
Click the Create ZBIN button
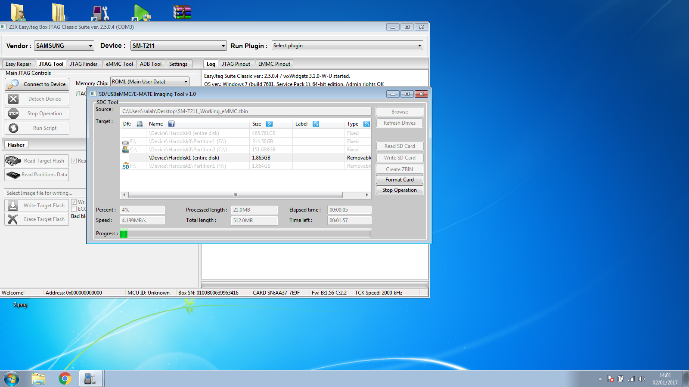[x=400, y=169]
